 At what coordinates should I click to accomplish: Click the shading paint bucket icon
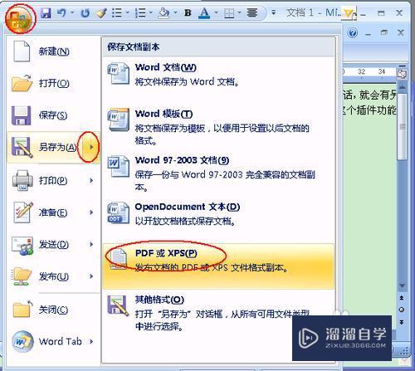[164, 13]
